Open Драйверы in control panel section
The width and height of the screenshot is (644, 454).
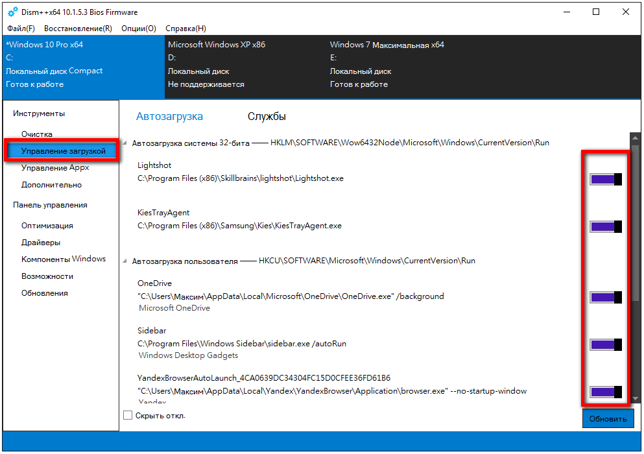click(x=41, y=243)
